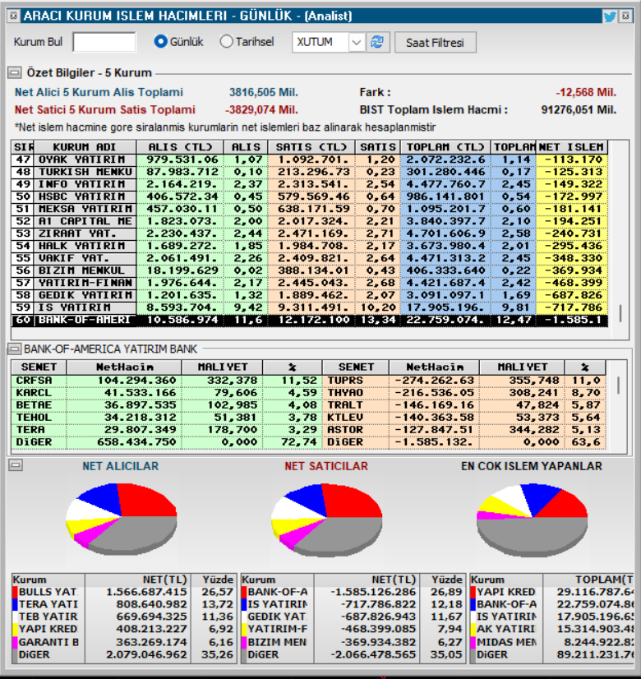
Task: Sort by KURUM ADI column header
Action: pos(85,147)
